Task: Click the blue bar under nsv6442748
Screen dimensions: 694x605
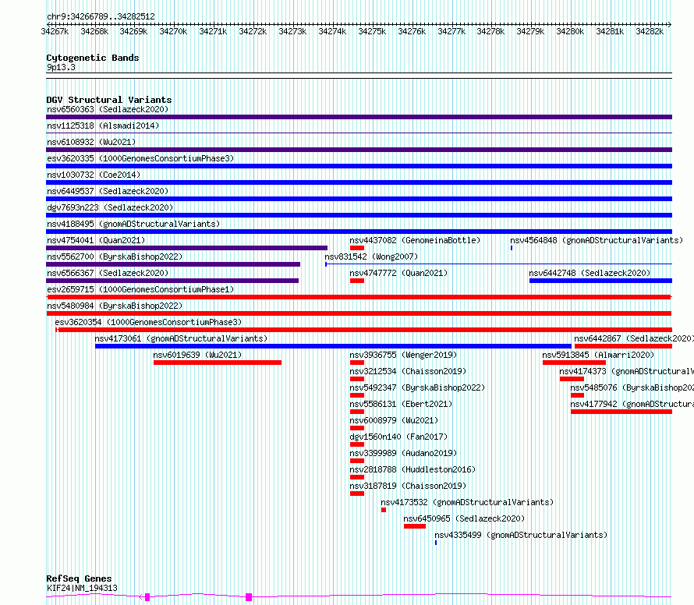Action: [x=600, y=281]
